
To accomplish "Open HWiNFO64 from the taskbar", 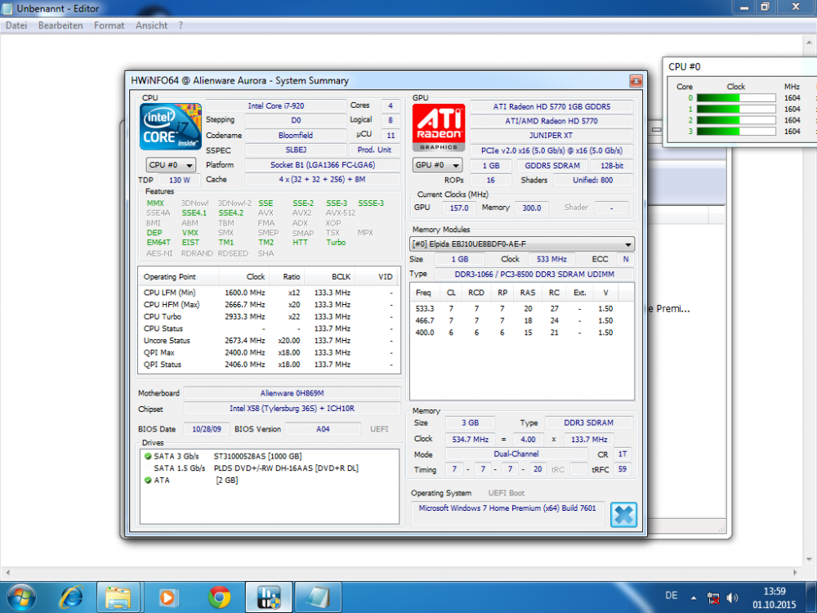I will pyautogui.click(x=268, y=597).
